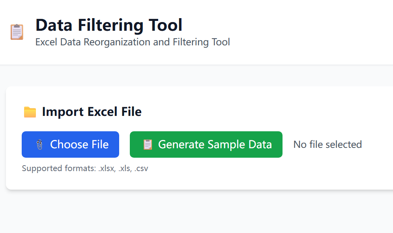Click the gray page background below the card
This screenshot has height=233, width=393.
tap(197, 213)
